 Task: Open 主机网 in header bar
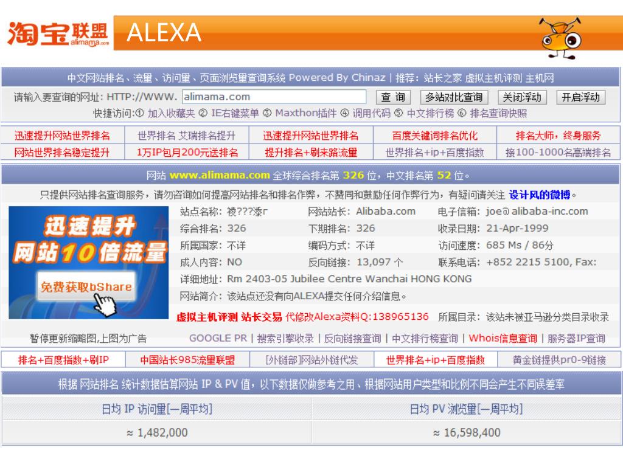click(x=539, y=78)
